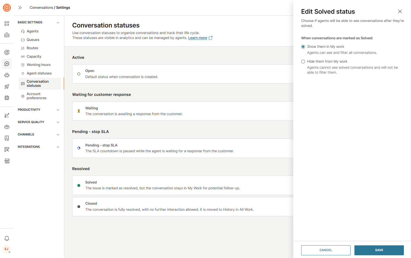Click the EJ user avatar

(x=7, y=249)
